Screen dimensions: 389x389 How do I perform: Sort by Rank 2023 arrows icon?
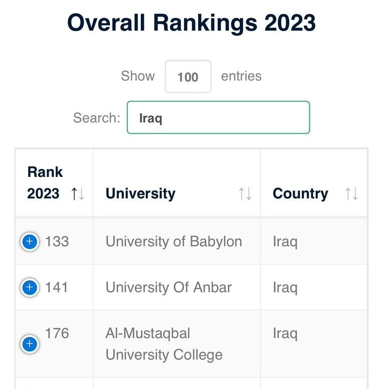pos(78,194)
